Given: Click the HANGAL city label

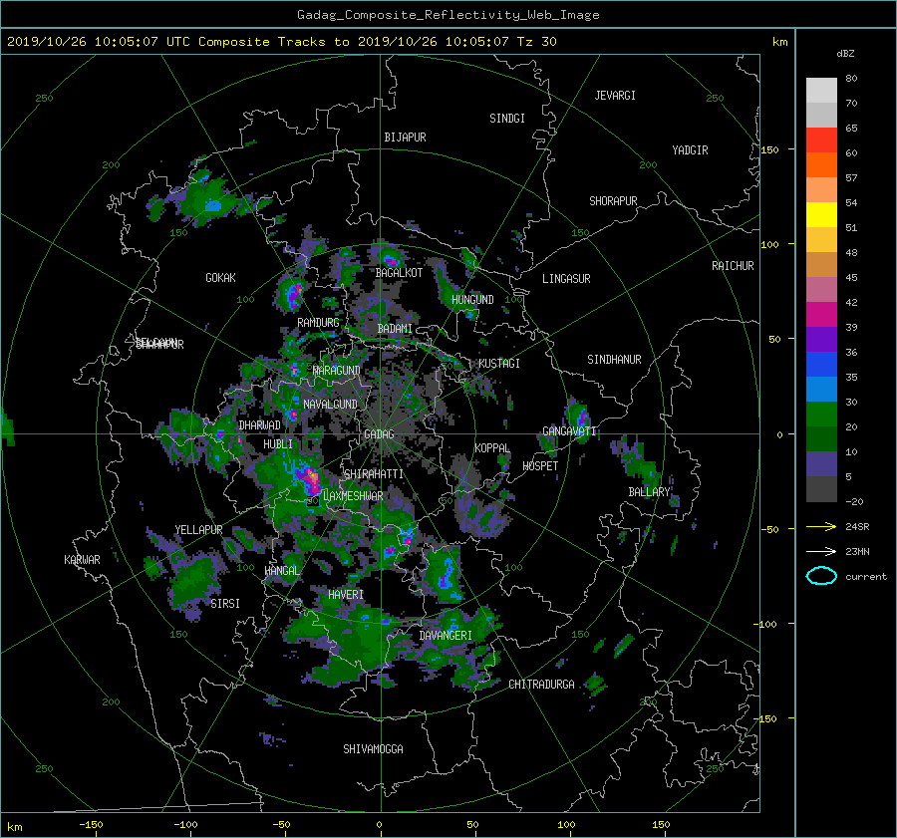Looking at the screenshot, I should point(282,571).
